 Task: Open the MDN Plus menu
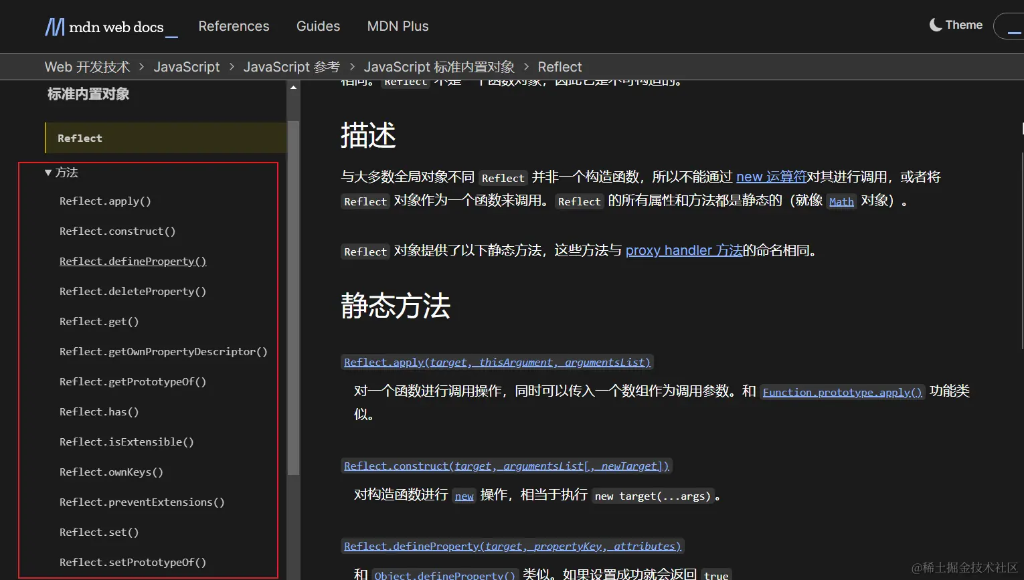click(398, 26)
